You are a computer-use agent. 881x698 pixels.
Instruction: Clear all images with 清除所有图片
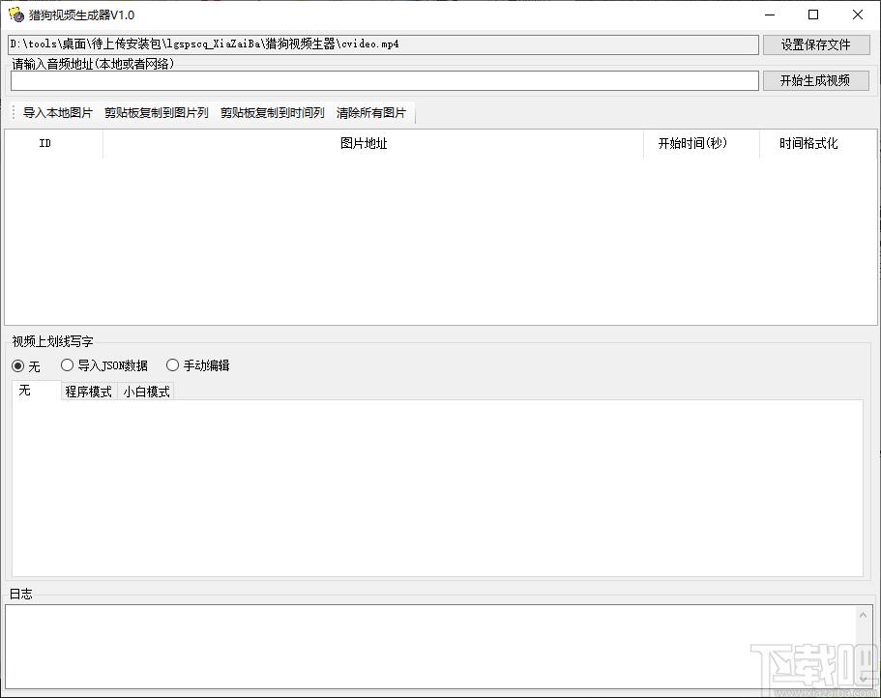pyautogui.click(x=370, y=113)
